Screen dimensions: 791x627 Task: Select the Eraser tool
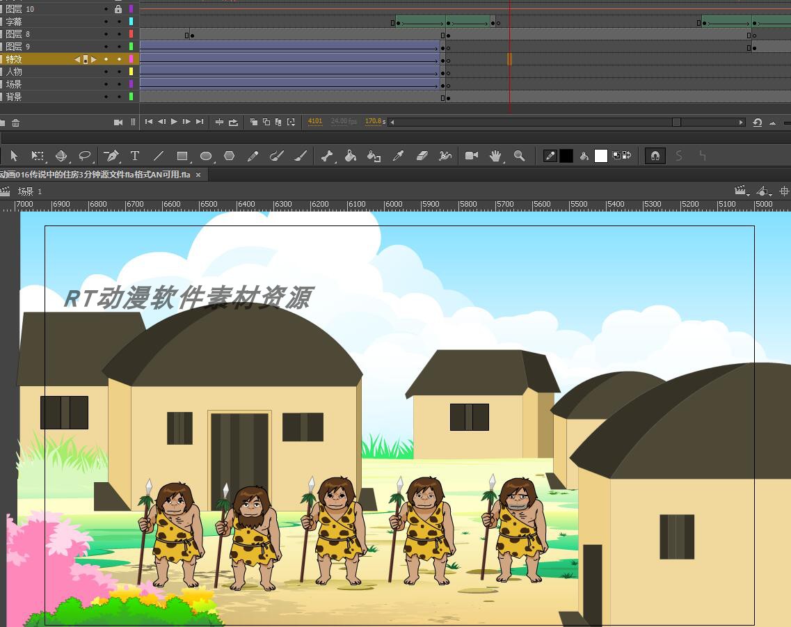tap(422, 156)
